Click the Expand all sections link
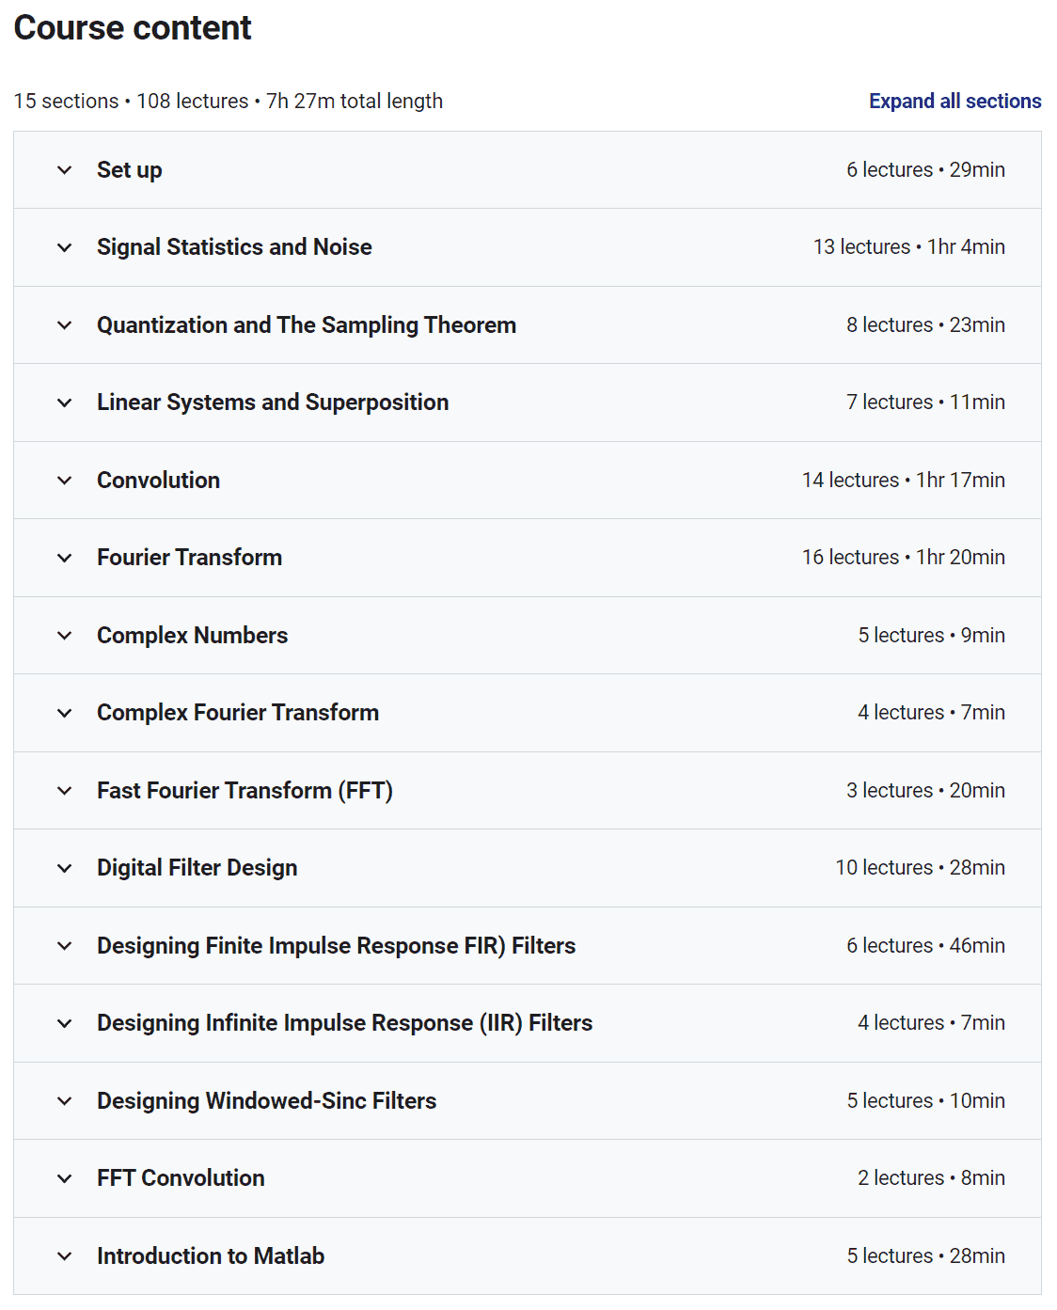The width and height of the screenshot is (1057, 1310). (x=954, y=102)
